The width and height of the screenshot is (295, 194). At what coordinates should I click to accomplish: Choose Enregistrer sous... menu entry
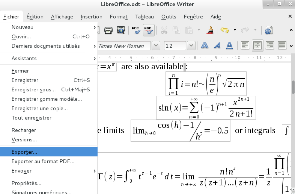coord(49,90)
